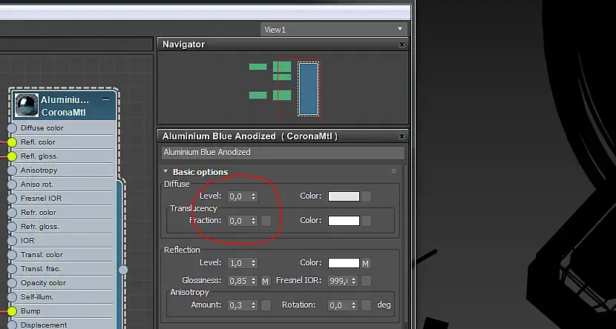The image size is (616, 329).
Task: Click the Navigator panel title
Action: (x=184, y=44)
